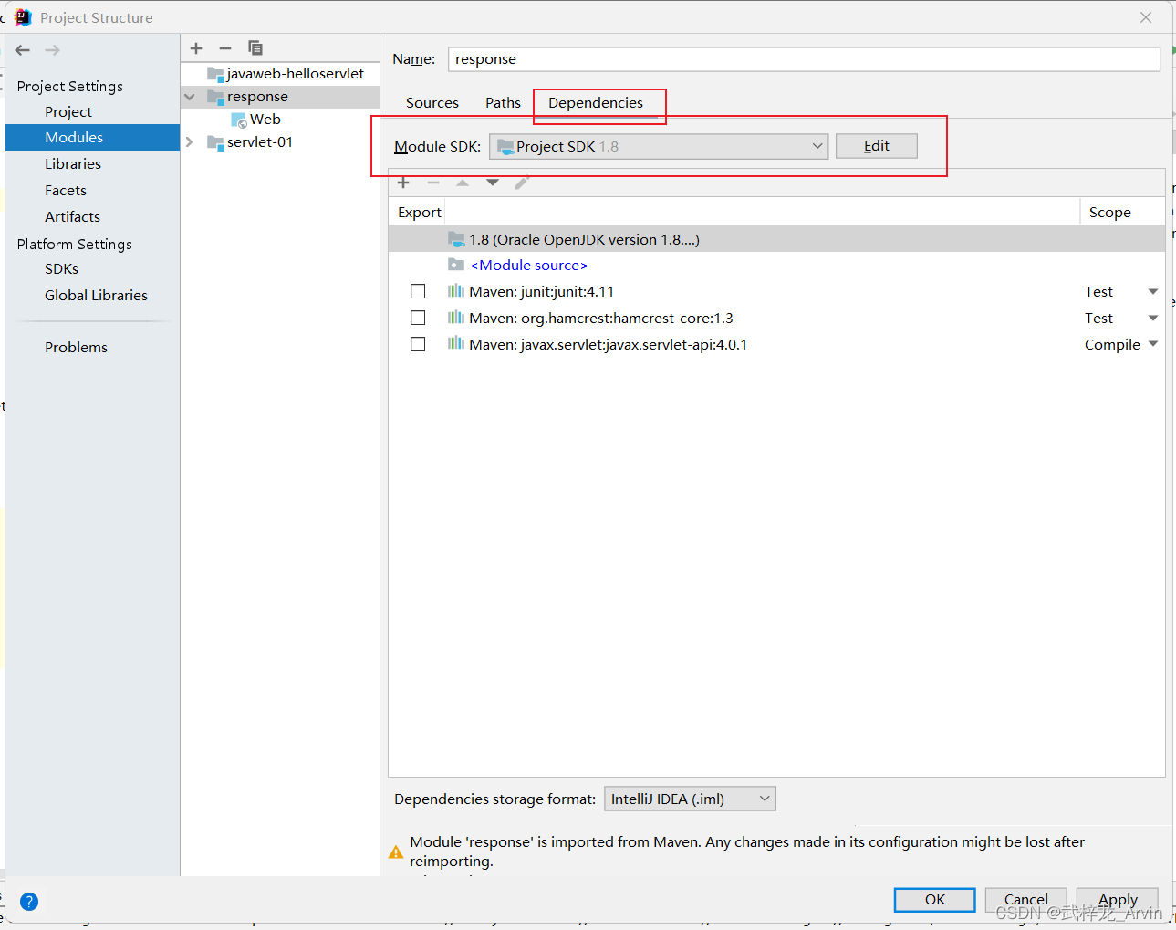Switch to the Paths tab
The height and width of the screenshot is (930, 1176).
tap(503, 103)
